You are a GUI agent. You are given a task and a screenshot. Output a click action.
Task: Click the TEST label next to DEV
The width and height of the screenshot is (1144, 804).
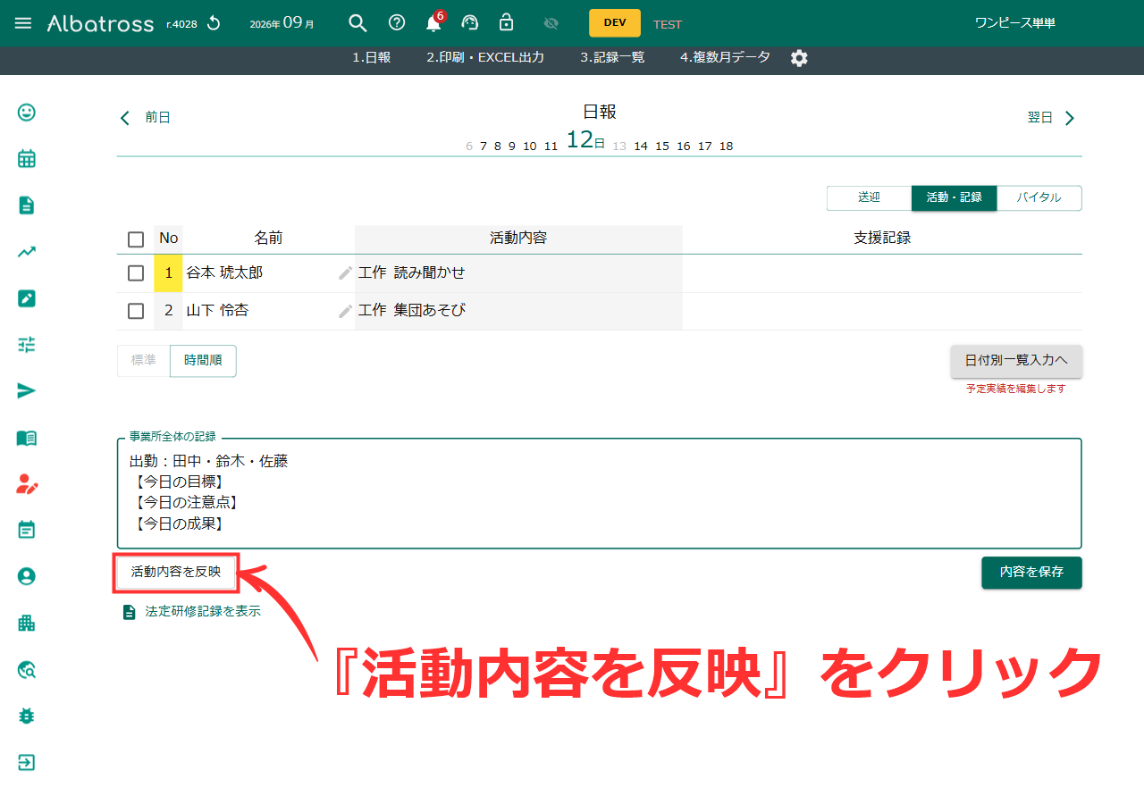(x=668, y=25)
